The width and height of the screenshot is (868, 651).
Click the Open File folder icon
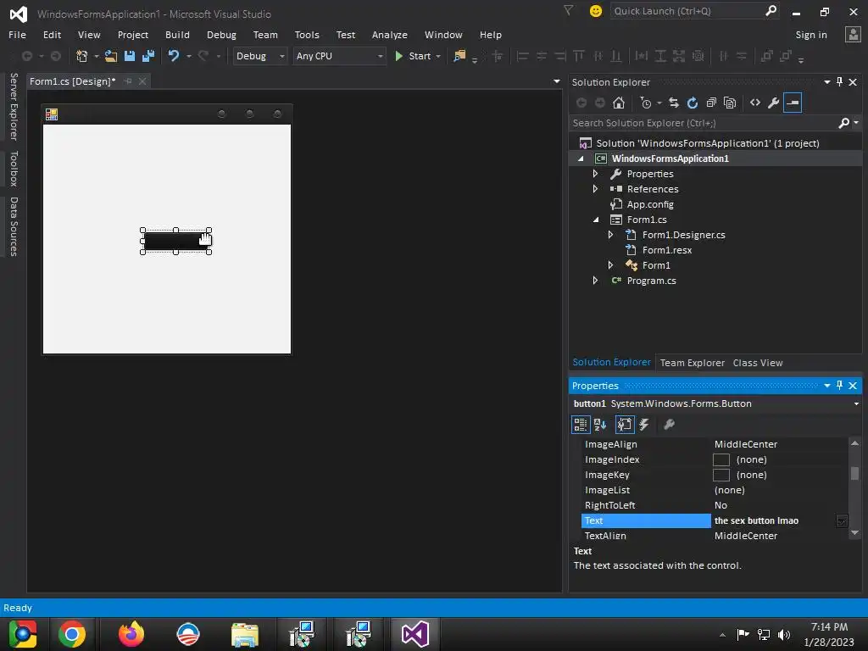pos(111,56)
